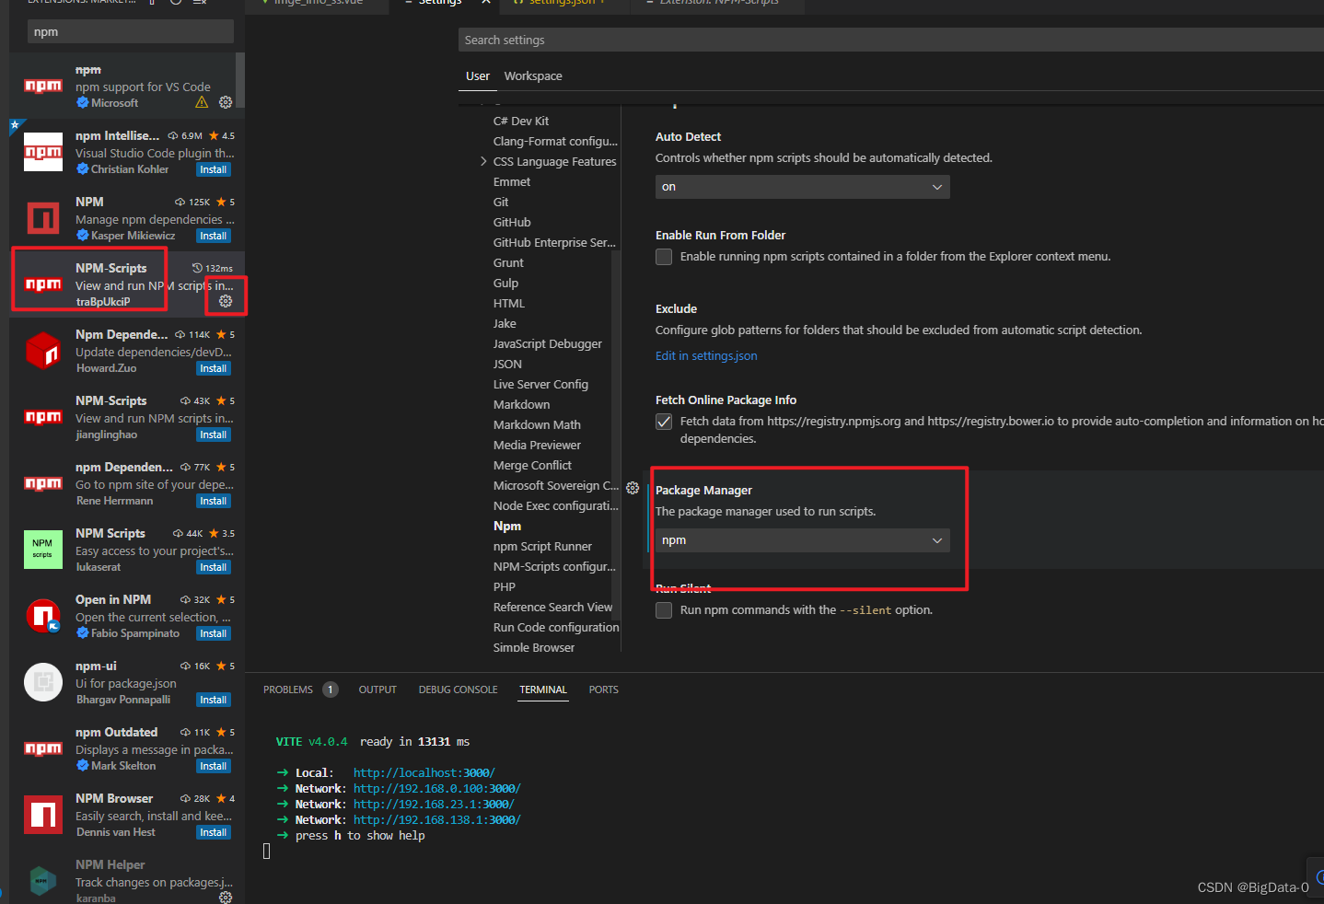This screenshot has width=1324, height=904.
Task: Open the Problems panel tab
Action: [x=288, y=690]
